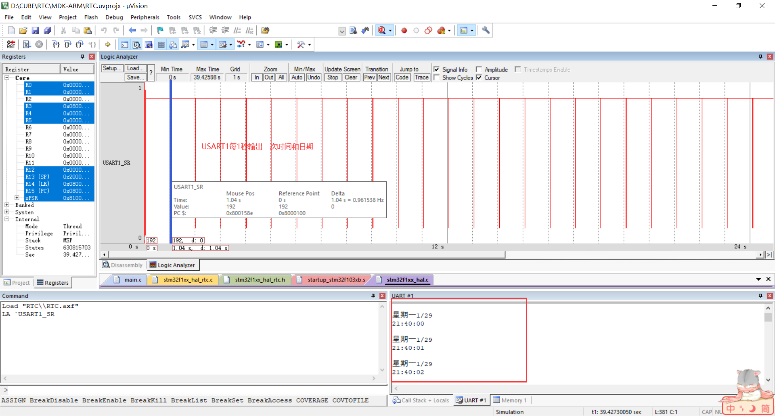
Task: Click the Paste icon
Action: pos(88,30)
